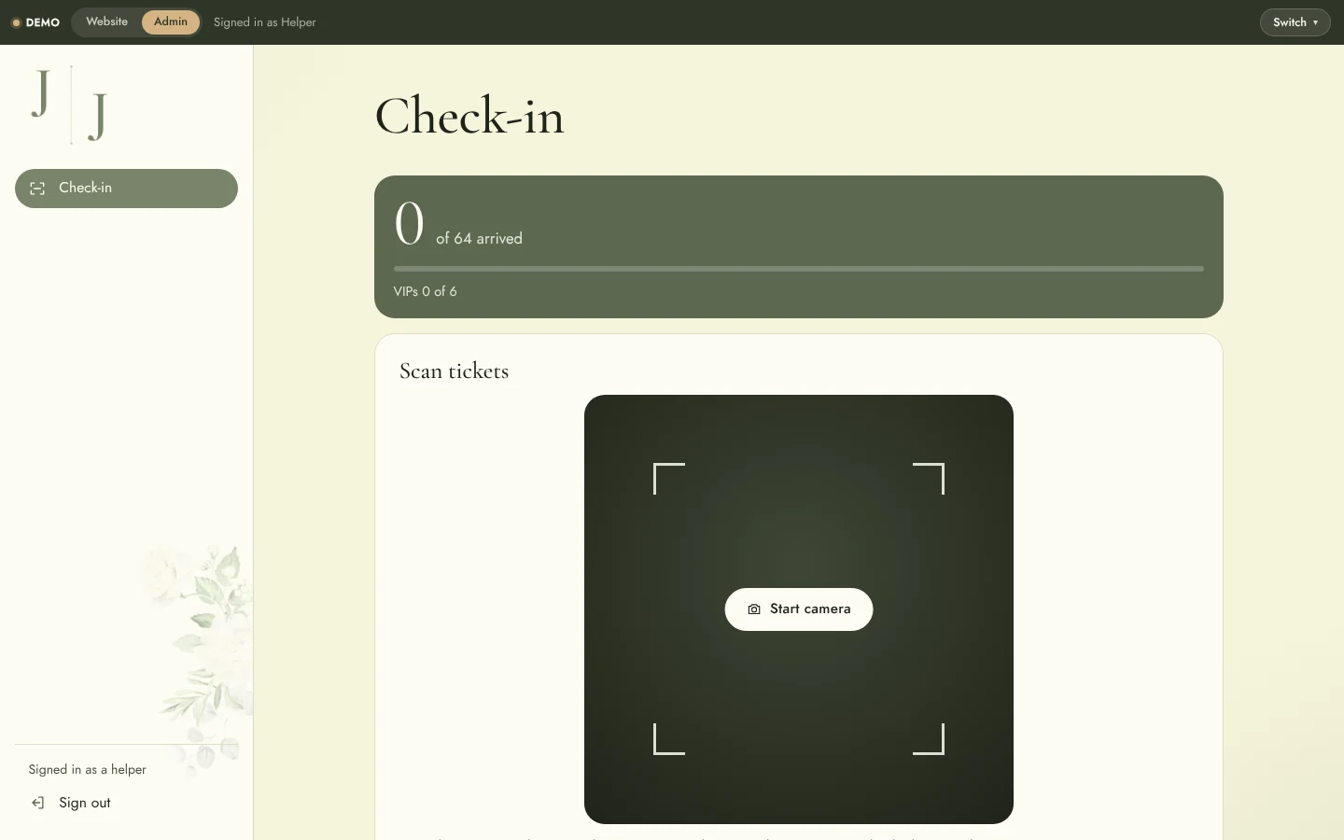Image resolution: width=1344 pixels, height=840 pixels.
Task: Click the arrivals progress bar
Action: pyautogui.click(x=799, y=269)
